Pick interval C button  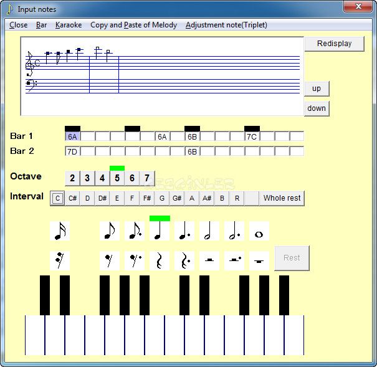click(x=57, y=198)
